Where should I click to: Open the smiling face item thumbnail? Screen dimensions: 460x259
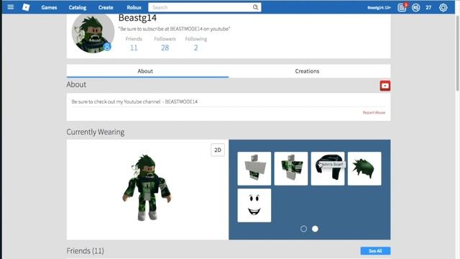point(254,205)
